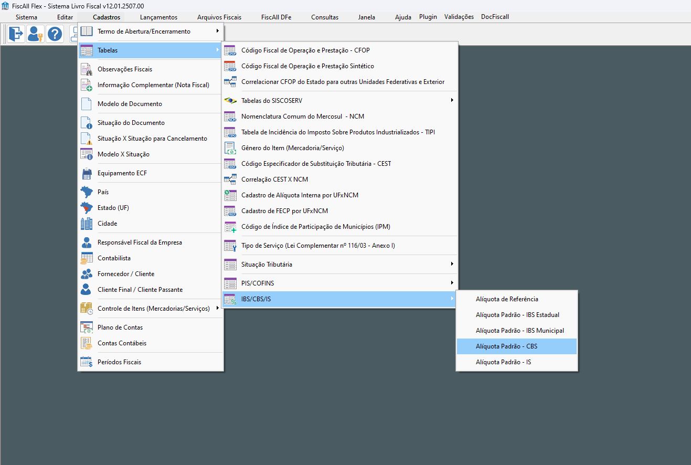Expand the Termo de Abertura/Encerramento submenu arrow
Viewport: 691px width, 465px height.
point(217,31)
